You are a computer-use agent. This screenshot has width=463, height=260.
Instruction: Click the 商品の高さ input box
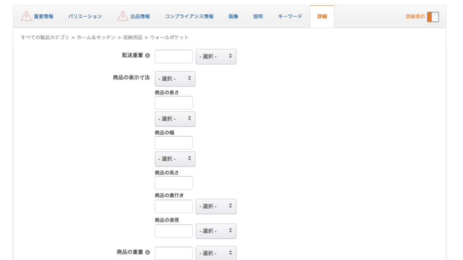[x=174, y=183]
